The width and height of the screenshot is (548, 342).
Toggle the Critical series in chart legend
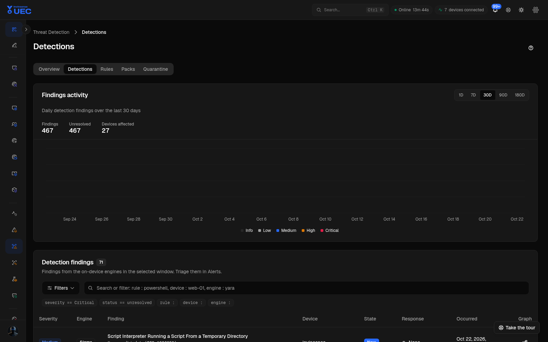coord(329,231)
